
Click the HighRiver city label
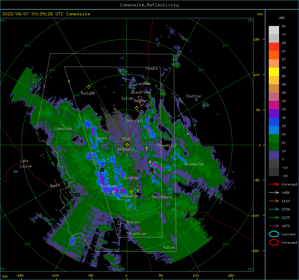point(138,234)
